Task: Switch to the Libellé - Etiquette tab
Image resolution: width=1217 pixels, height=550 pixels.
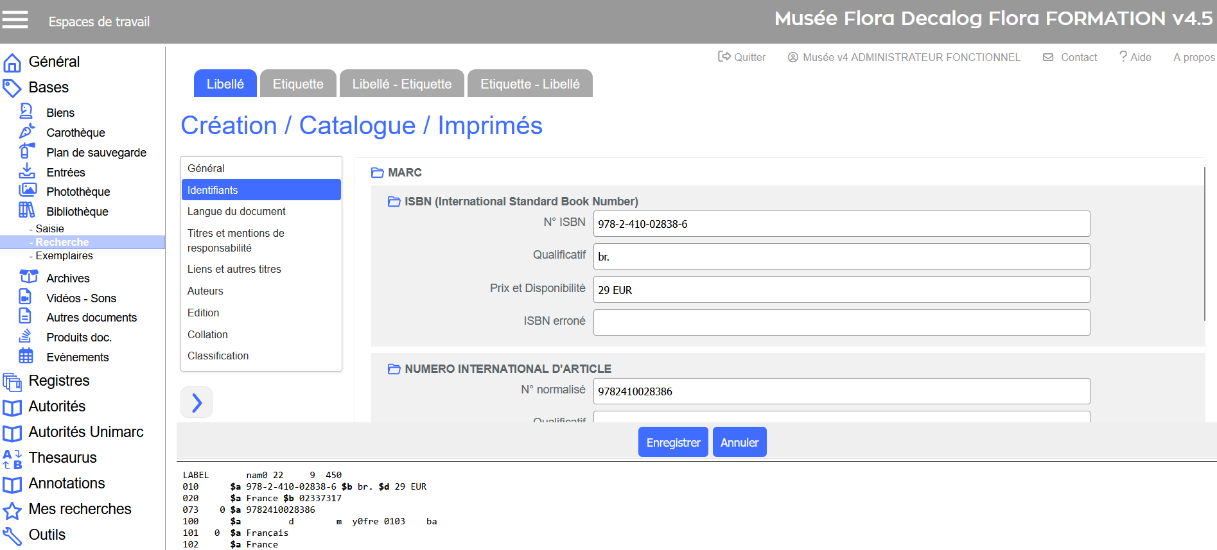Action: [x=401, y=84]
